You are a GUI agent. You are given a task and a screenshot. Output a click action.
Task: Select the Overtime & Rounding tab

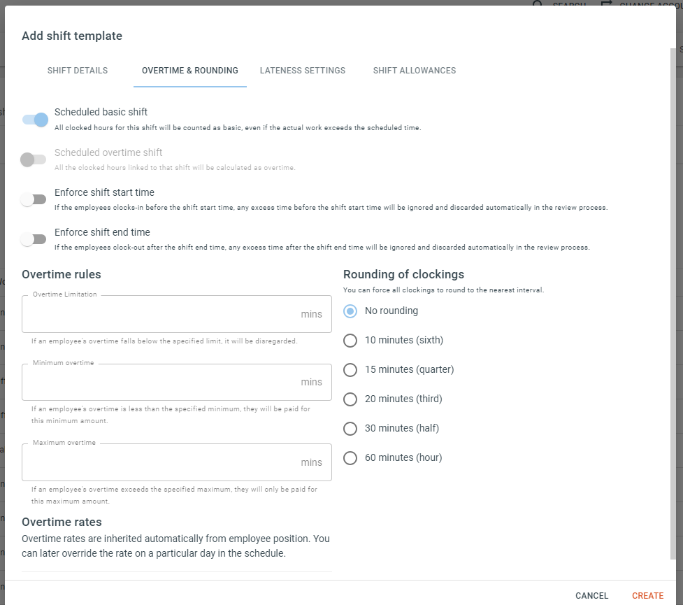(190, 71)
